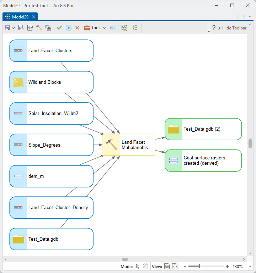This screenshot has height=273, width=256.
Task: Click the horizontal scrollbar thumb
Action: [125, 260]
